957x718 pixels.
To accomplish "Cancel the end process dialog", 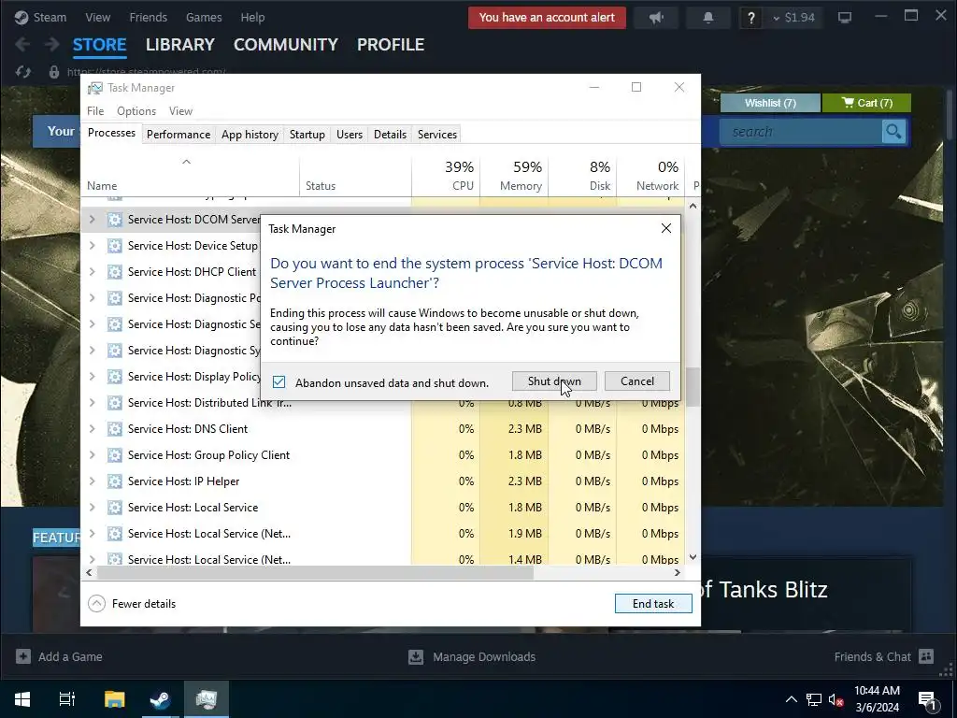I will [637, 381].
